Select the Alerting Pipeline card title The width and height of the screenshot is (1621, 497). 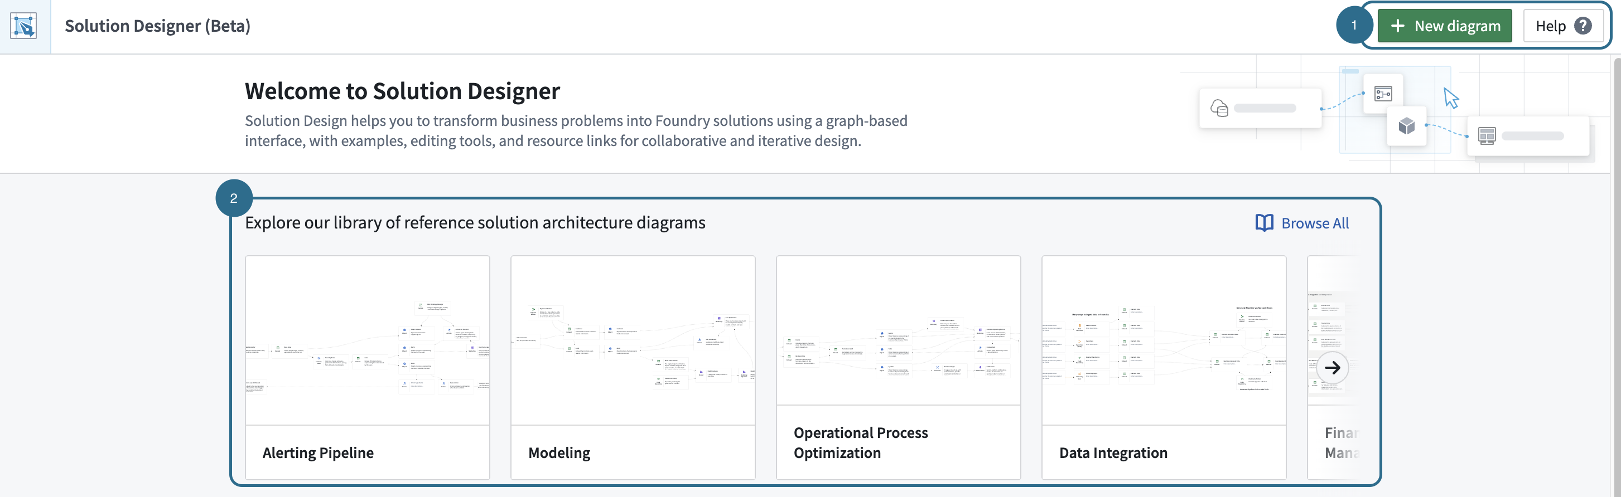click(318, 453)
